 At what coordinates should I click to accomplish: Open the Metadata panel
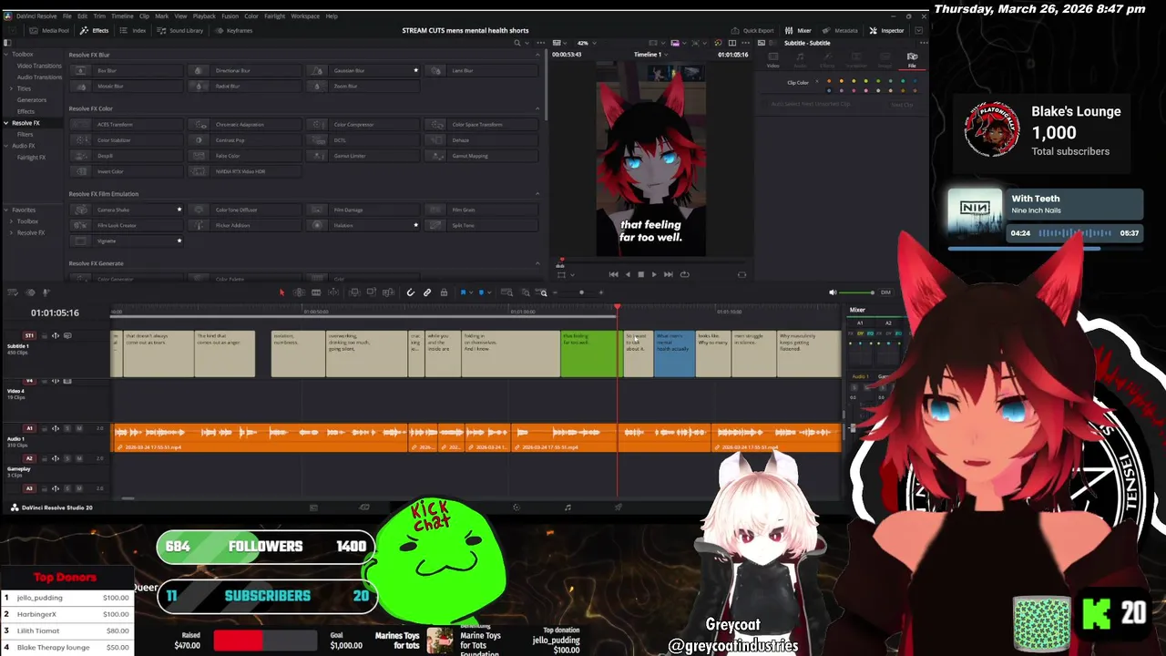[x=840, y=30]
